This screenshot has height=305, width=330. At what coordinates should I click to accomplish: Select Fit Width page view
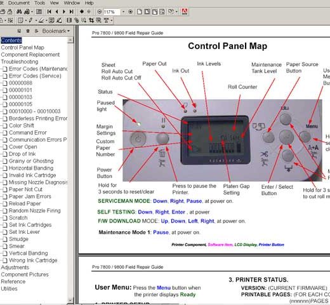155,11
